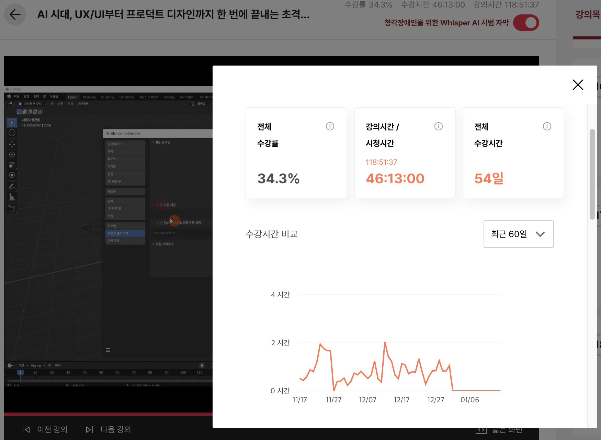Select Shading tab in Blender video
This screenshot has width=601, height=440.
pyautogui.click(x=169, y=97)
